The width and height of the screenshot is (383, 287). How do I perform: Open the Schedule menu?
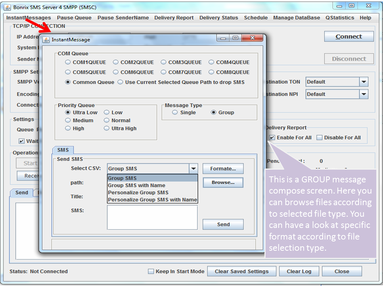[256, 18]
